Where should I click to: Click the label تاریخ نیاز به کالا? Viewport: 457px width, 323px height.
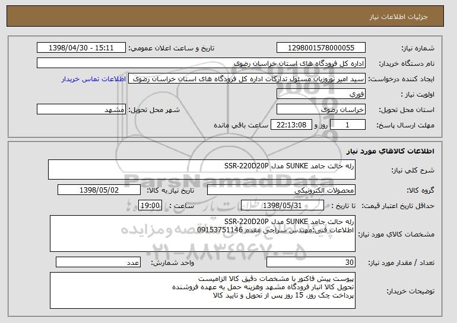[170, 190]
